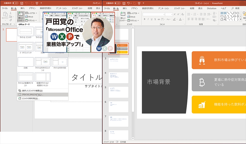Toggle Align Left paragraph button
This screenshot has width=246, height=144.
189,19
